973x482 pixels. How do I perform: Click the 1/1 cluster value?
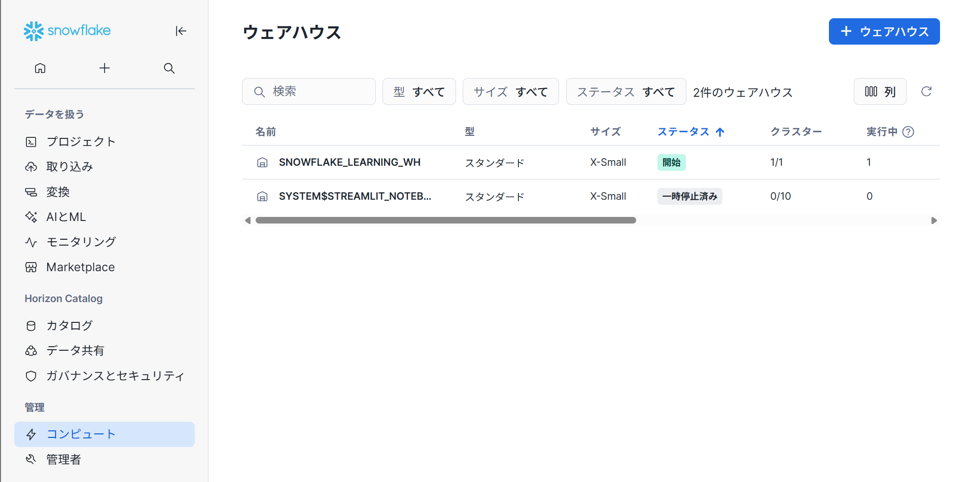tap(777, 162)
